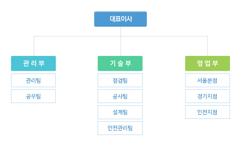Choose the 공사팀 box
241x146 pixels.
pyautogui.click(x=120, y=96)
